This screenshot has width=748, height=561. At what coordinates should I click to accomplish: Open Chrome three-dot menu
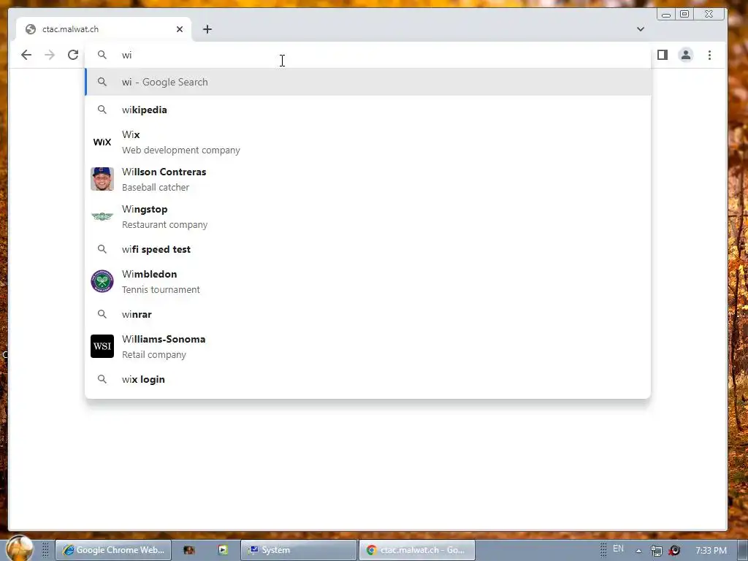tap(709, 55)
